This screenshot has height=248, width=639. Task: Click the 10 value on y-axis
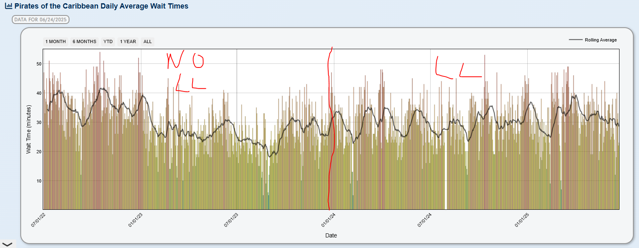pyautogui.click(x=39, y=181)
